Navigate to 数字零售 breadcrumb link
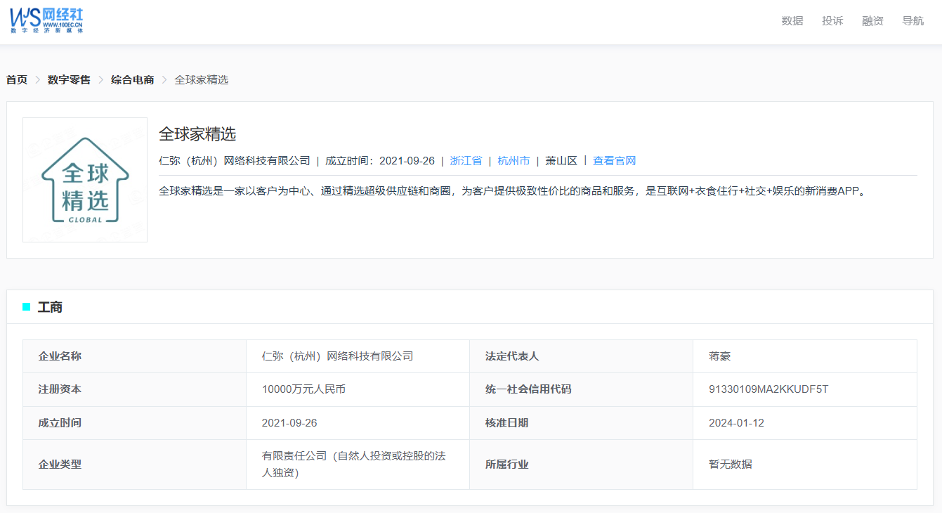 69,80
